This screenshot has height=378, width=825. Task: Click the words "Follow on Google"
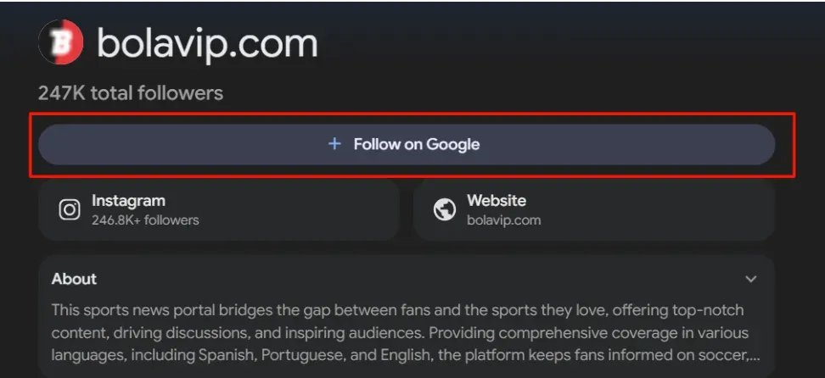(x=417, y=144)
